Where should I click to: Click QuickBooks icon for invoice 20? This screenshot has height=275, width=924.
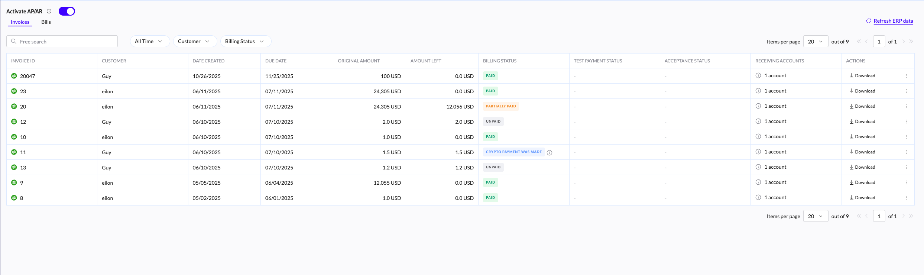pos(14,106)
